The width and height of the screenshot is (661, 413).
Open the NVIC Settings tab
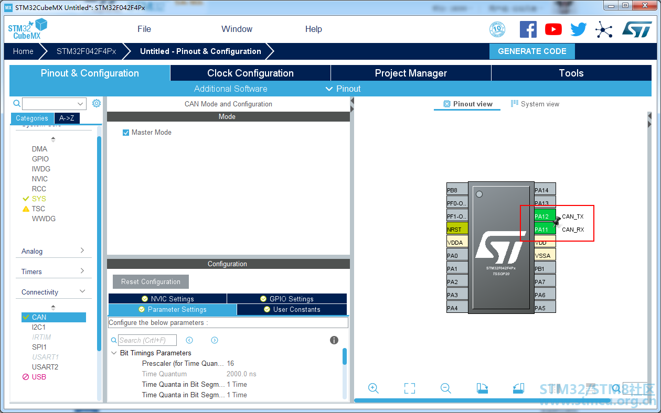168,299
